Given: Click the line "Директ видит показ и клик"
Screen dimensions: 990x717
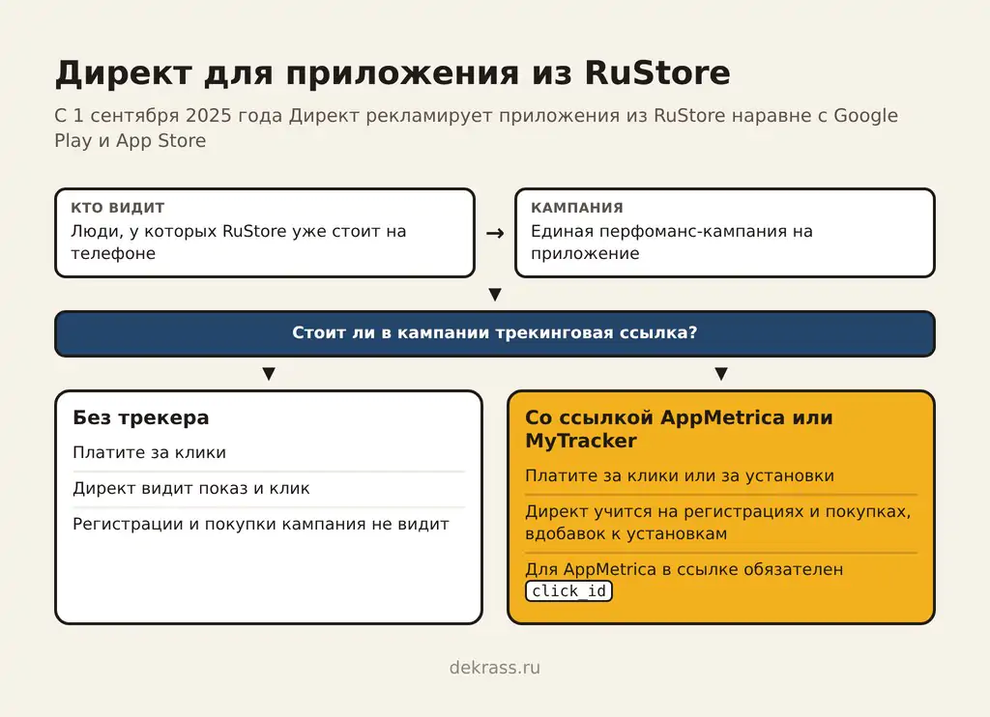Looking at the screenshot, I should tap(191, 489).
